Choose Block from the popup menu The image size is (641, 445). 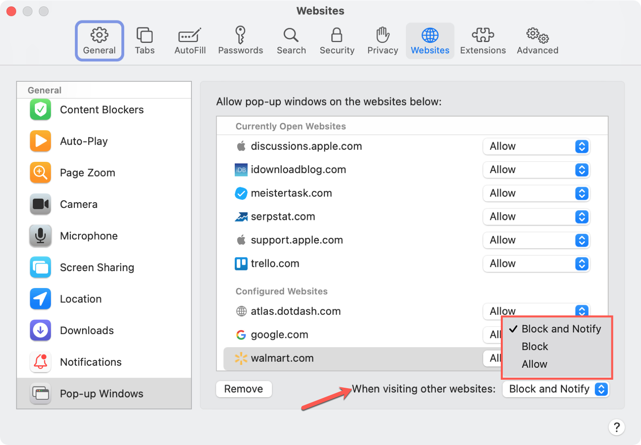point(557,346)
